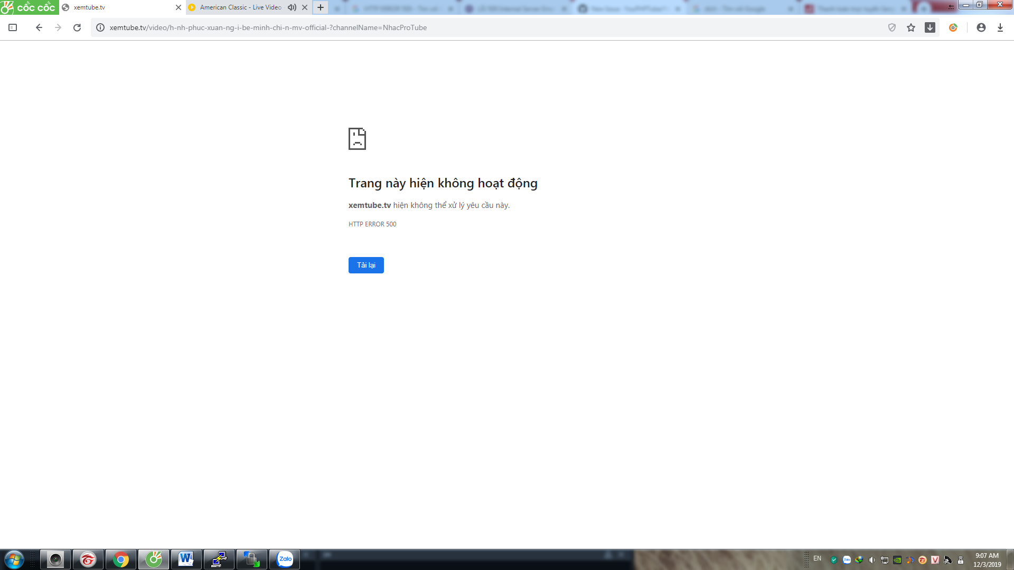
Task: Switch to American Classic - Live Video tab
Action: pyautogui.click(x=240, y=7)
